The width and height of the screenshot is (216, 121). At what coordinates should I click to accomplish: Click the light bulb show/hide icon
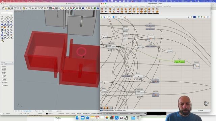pyautogui.click(x=65, y=8)
